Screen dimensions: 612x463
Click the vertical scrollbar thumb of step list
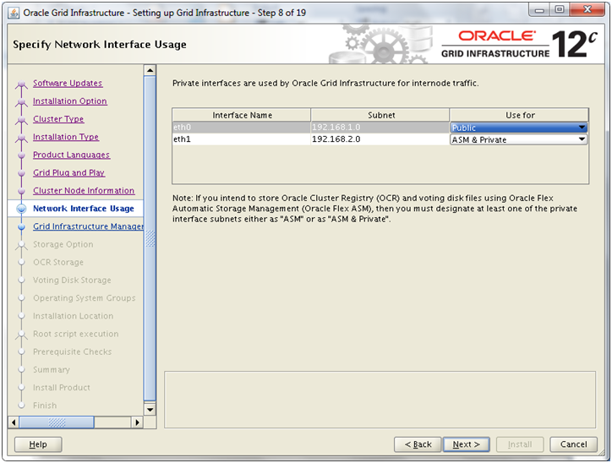[x=150, y=239]
